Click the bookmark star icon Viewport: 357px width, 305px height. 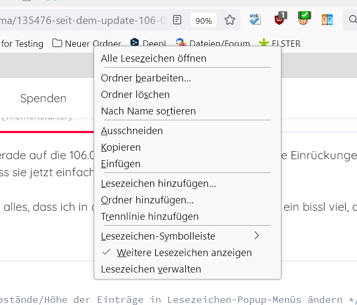[x=229, y=20]
